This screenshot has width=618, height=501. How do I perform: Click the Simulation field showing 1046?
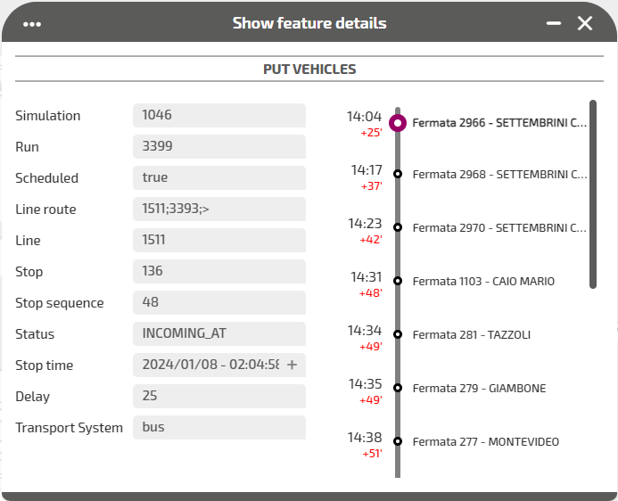point(218,115)
